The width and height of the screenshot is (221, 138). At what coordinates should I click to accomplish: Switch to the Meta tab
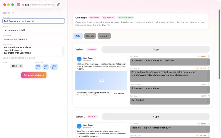[x=78, y=36]
